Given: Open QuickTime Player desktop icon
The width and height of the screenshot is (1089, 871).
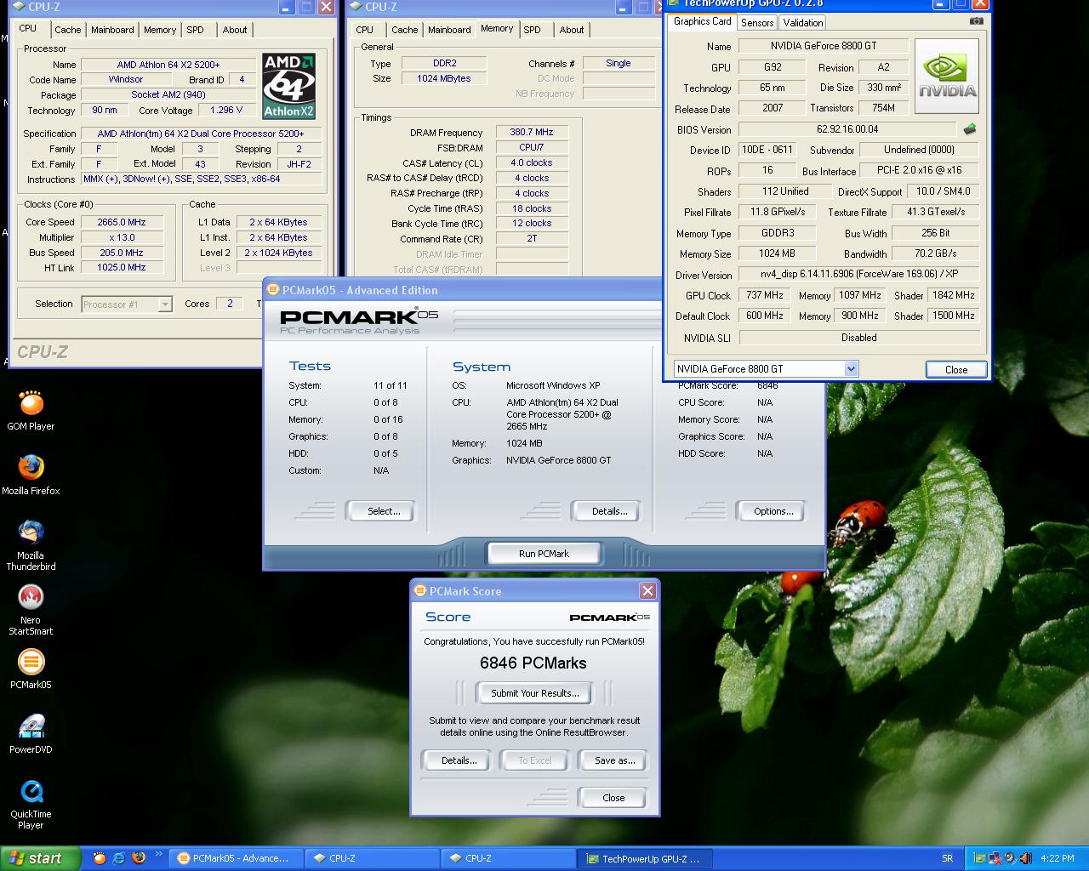Looking at the screenshot, I should [31, 804].
